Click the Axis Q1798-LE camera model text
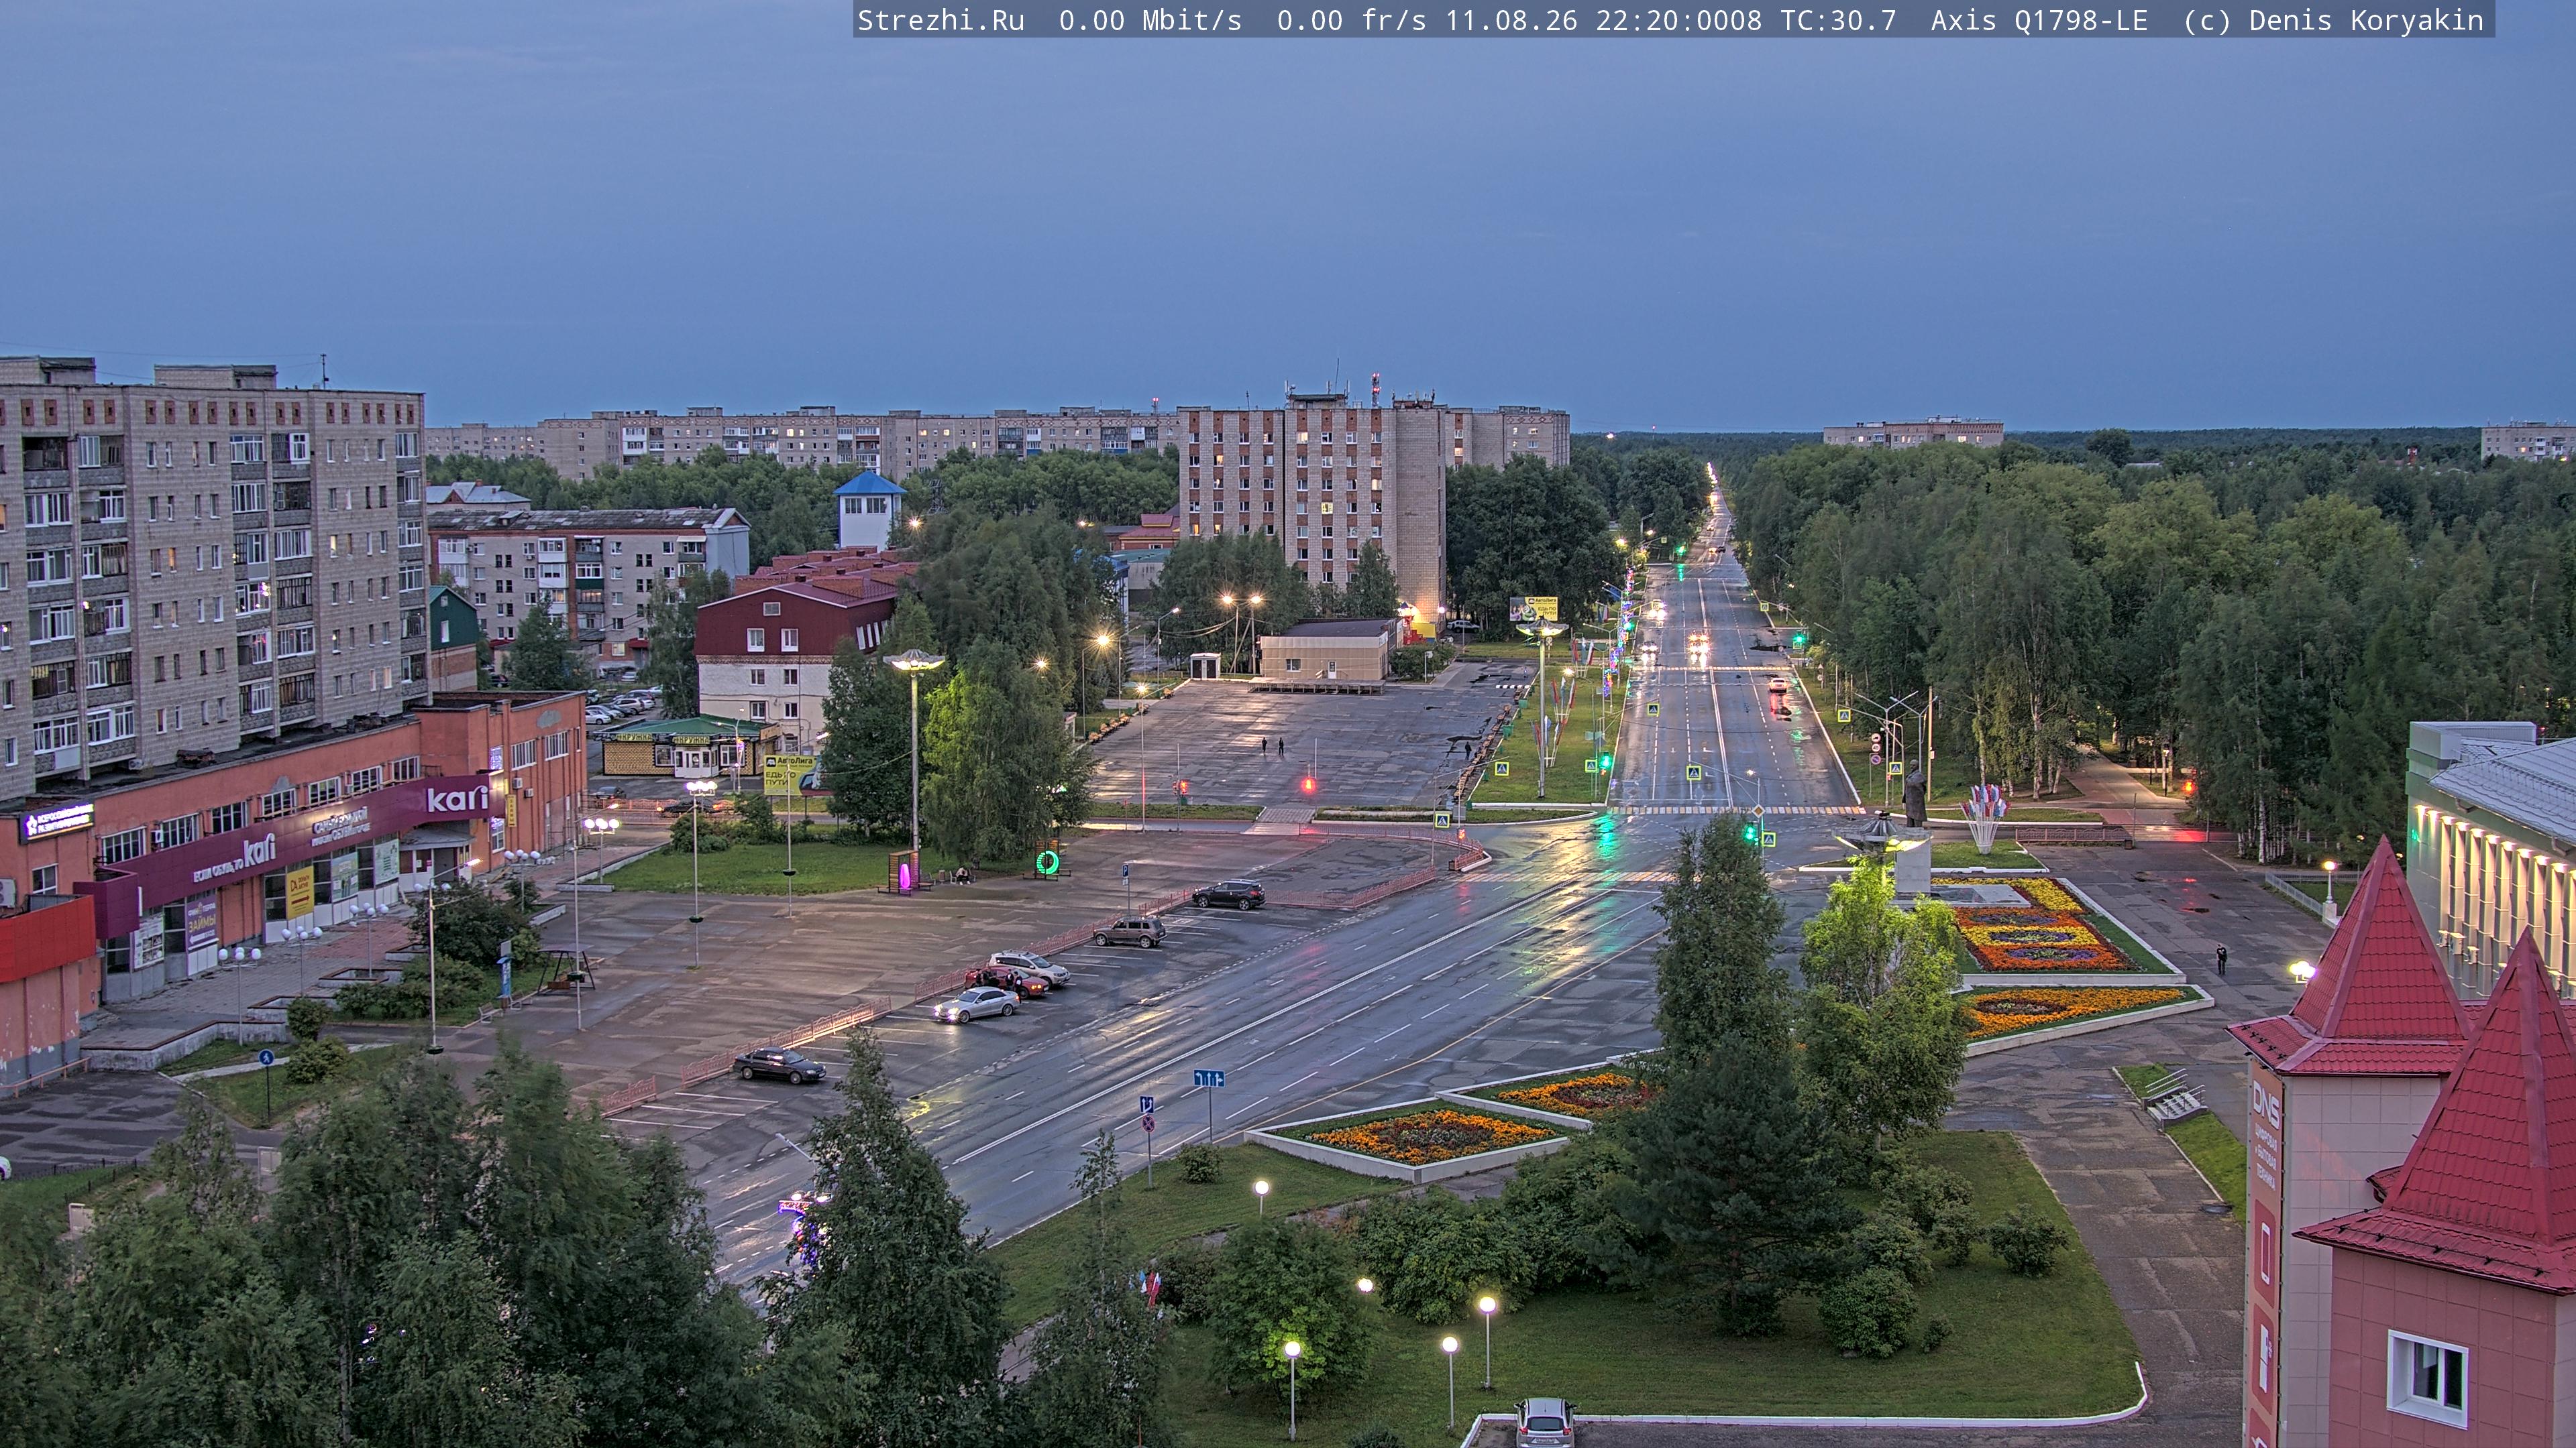This screenshot has width=2576, height=1448. pyautogui.click(x=2039, y=21)
